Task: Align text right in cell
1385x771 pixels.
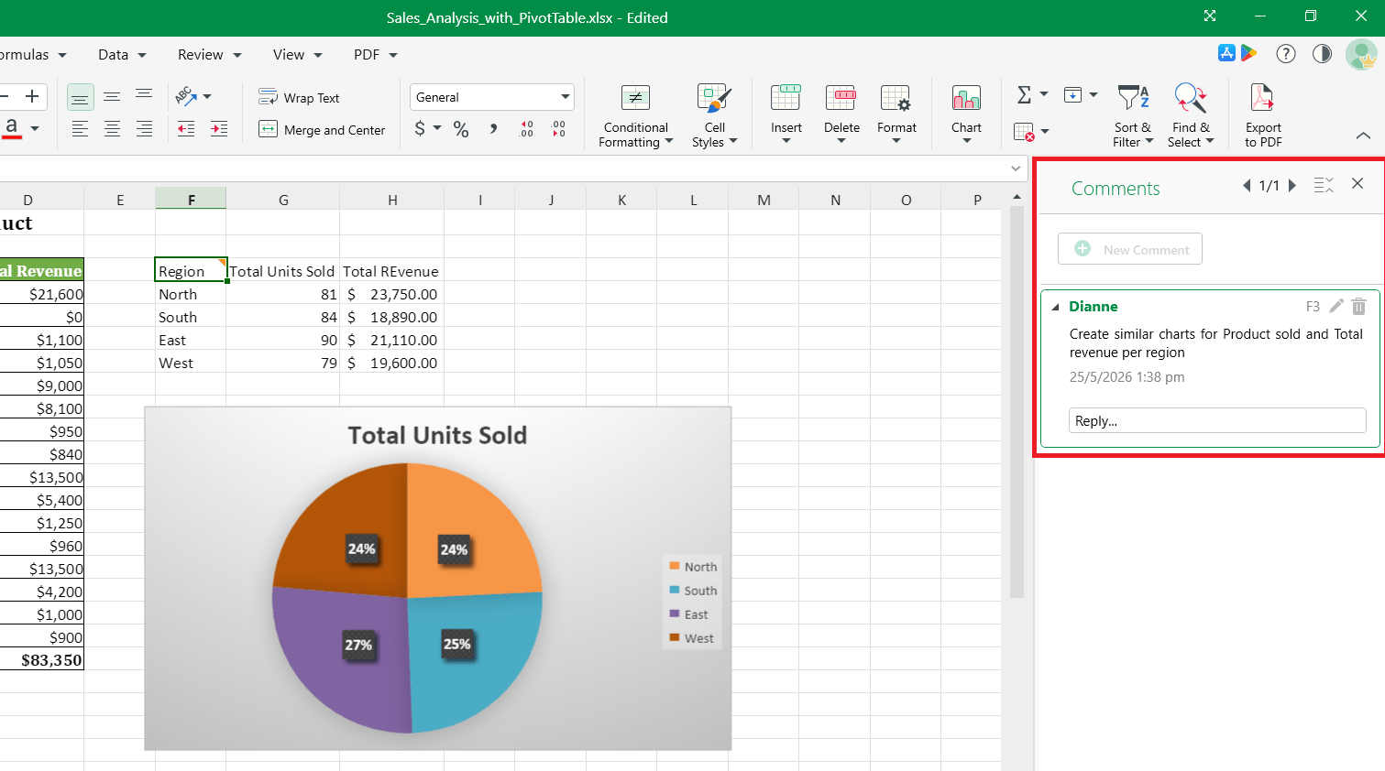Action: click(144, 129)
